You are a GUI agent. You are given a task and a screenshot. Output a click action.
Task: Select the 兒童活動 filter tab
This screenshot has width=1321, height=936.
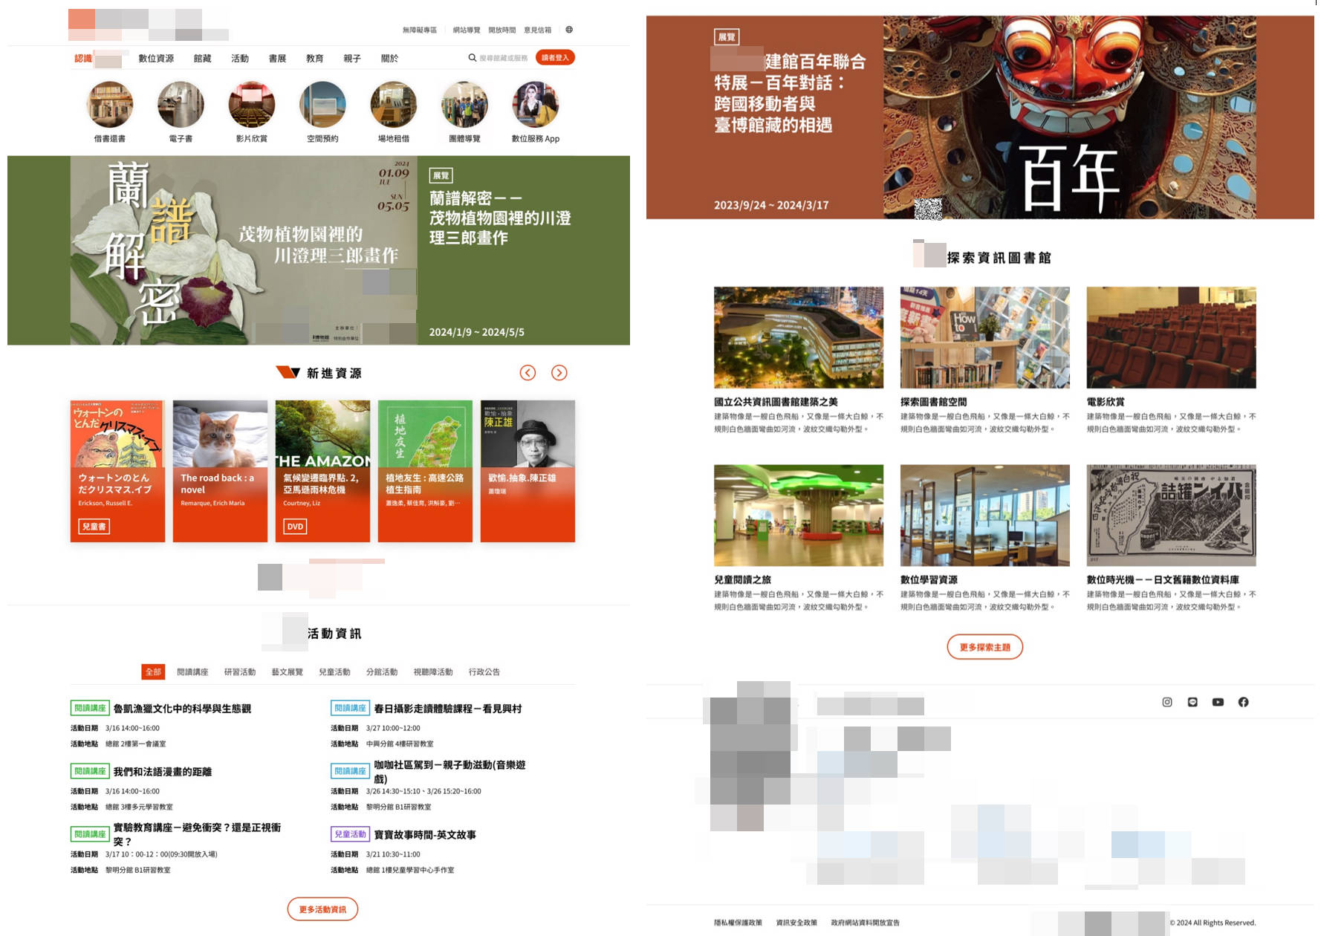[x=334, y=672]
